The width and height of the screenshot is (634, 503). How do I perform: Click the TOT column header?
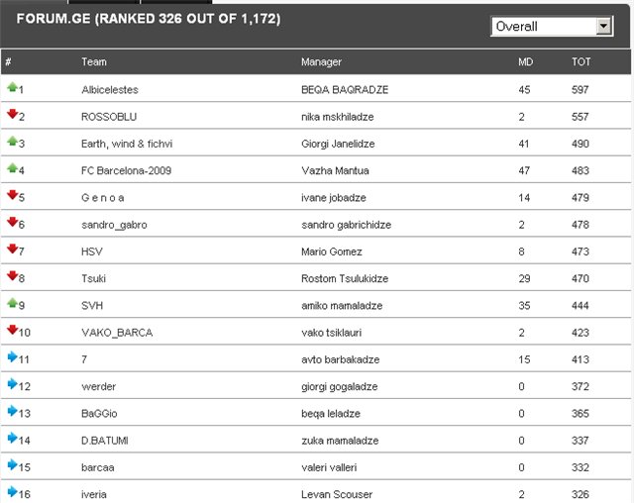click(x=581, y=61)
